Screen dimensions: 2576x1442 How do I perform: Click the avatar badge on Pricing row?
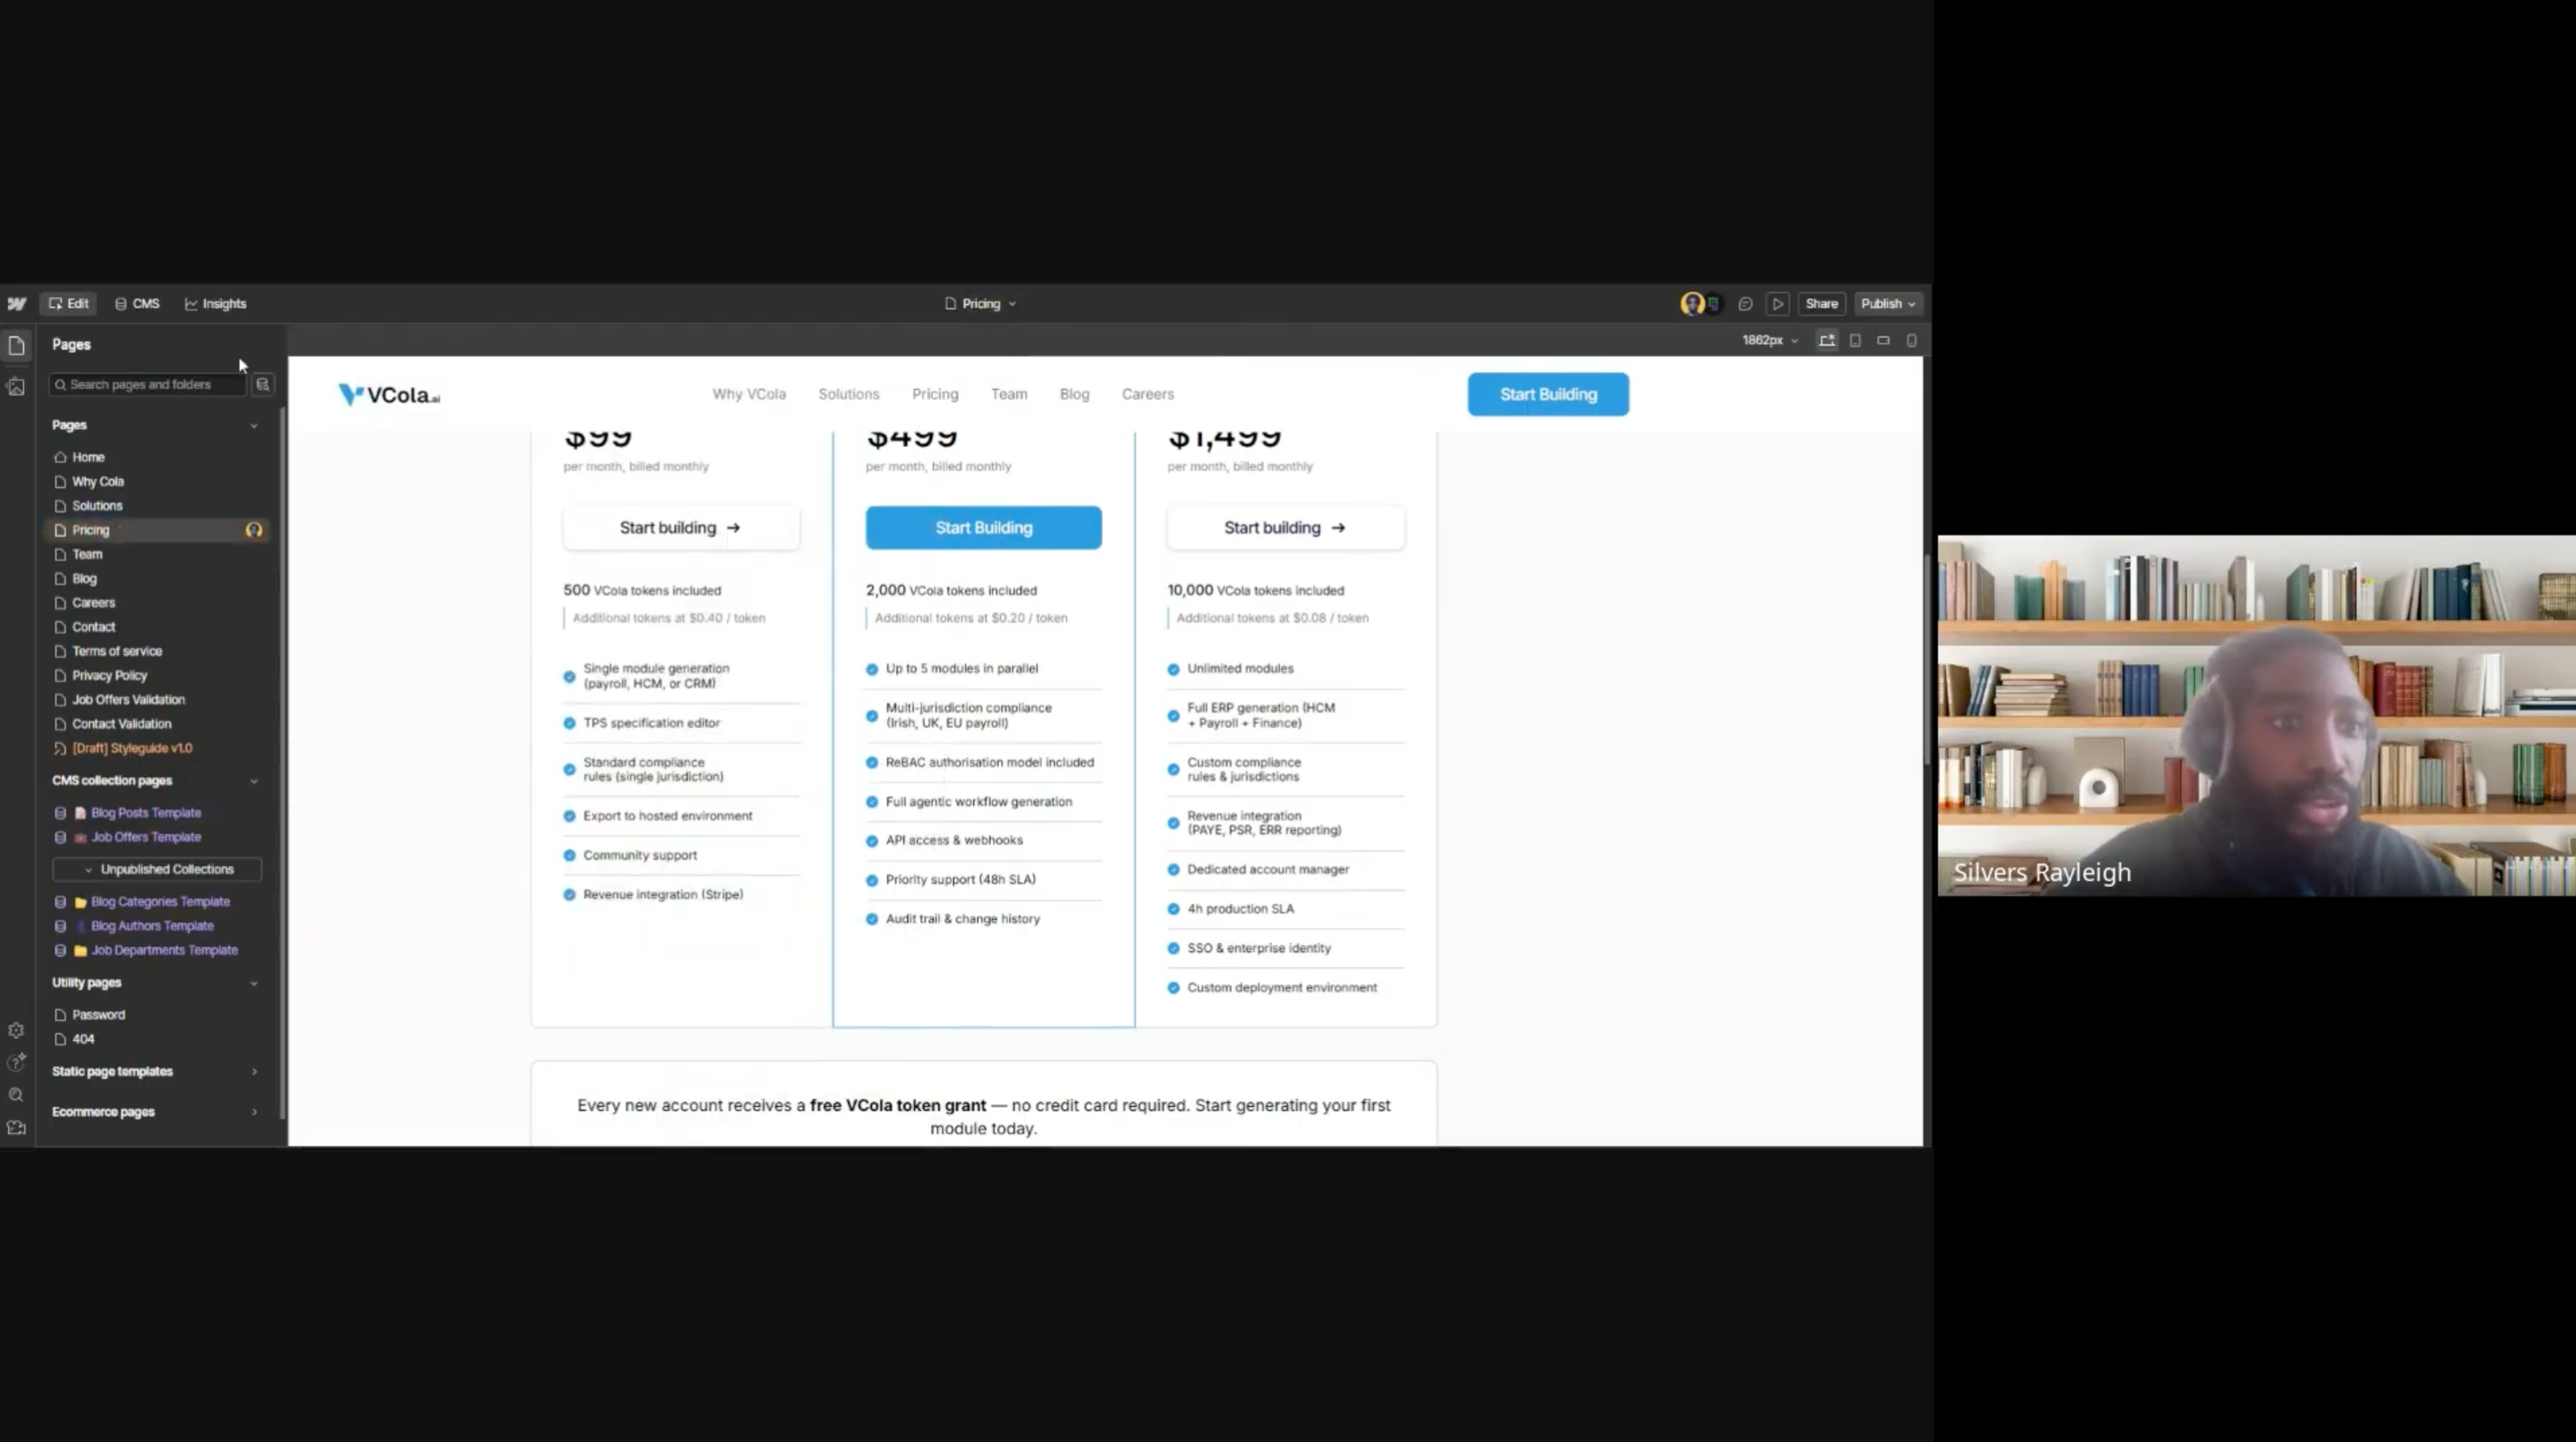[254, 531]
